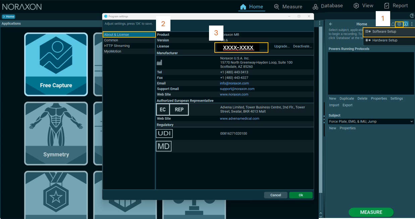Screen dimensions: 415x219
Task: Minimize the Program settings window
Action: point(290,16)
